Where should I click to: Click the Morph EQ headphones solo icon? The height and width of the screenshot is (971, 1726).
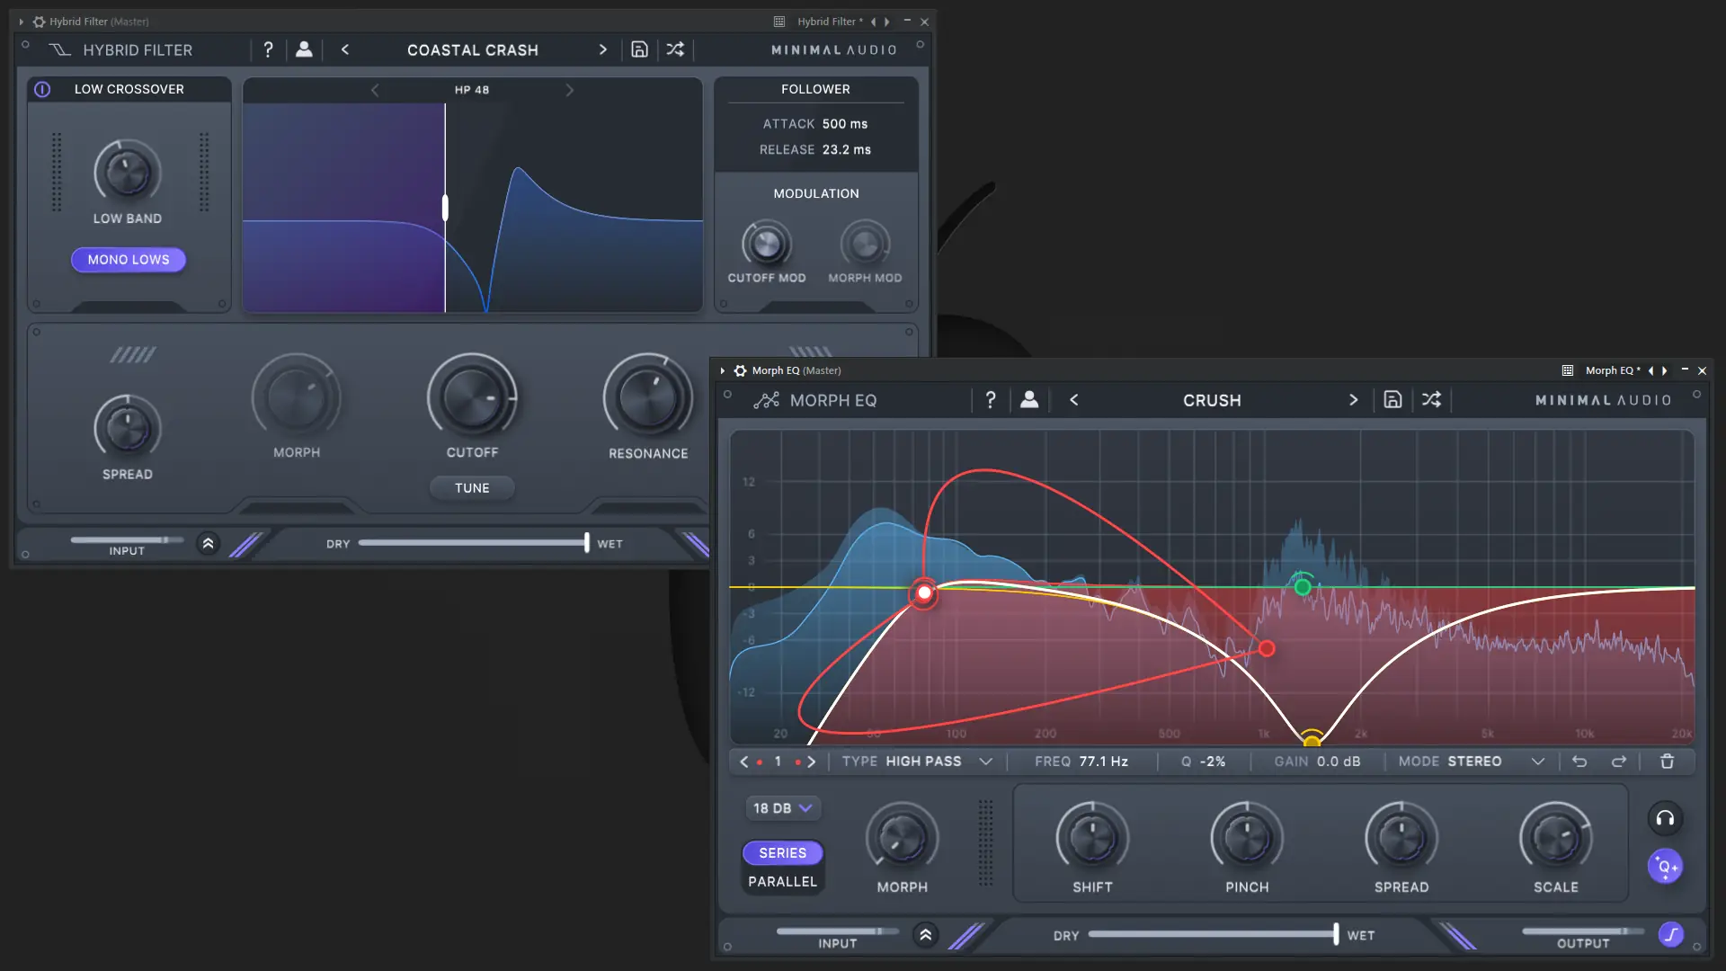pyautogui.click(x=1665, y=818)
